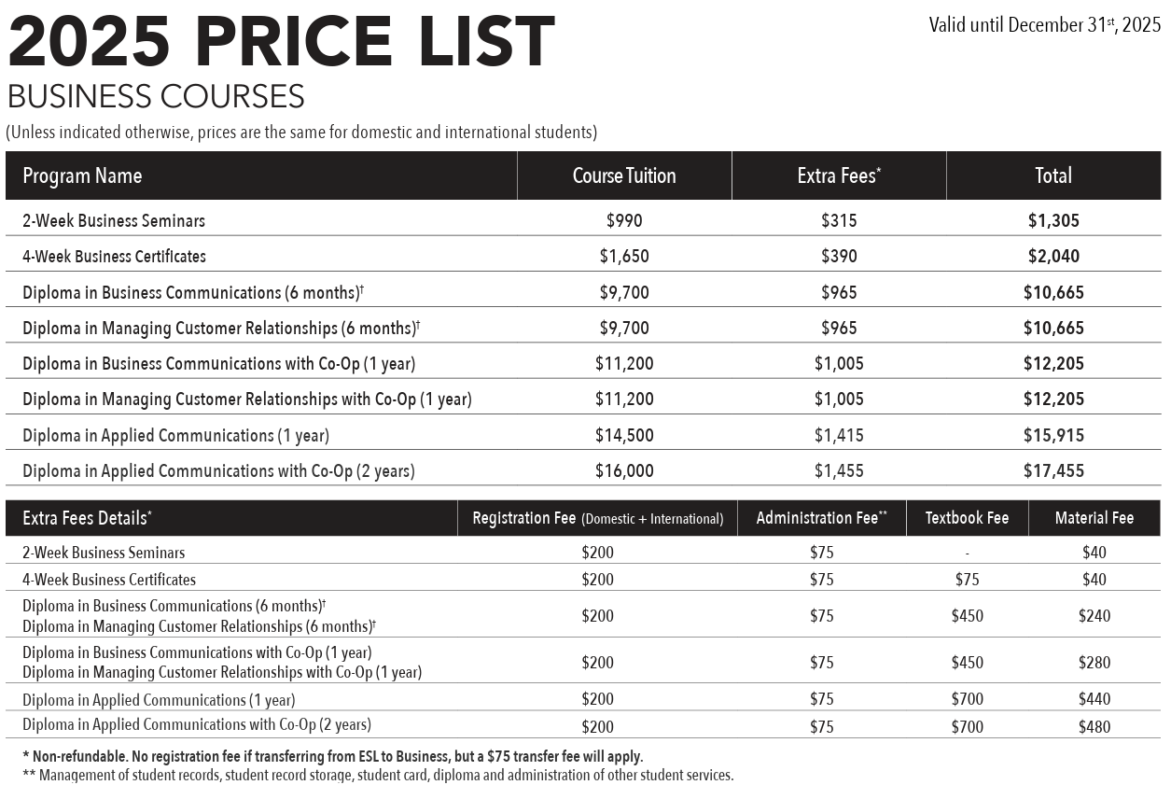
Task: Click the BUSINESS COURSES subtitle
Action: pos(156,97)
